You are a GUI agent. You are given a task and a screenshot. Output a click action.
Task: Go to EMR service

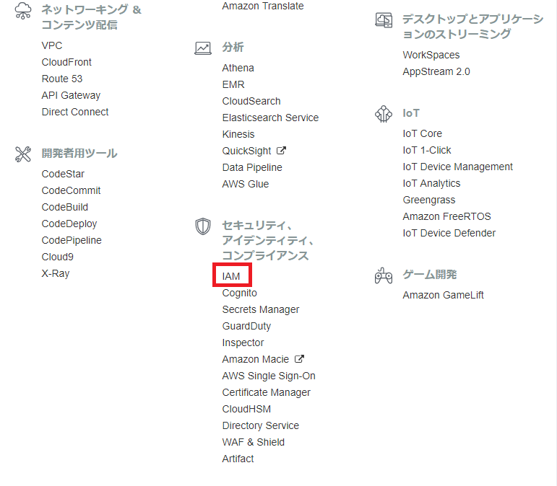click(x=233, y=84)
